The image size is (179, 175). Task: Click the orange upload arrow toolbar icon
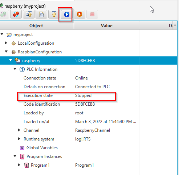pyautogui.click(x=54, y=14)
